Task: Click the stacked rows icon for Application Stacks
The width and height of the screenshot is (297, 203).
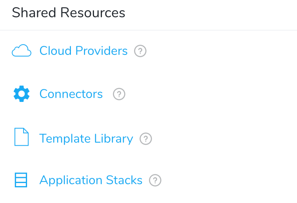Action: pos(21,180)
